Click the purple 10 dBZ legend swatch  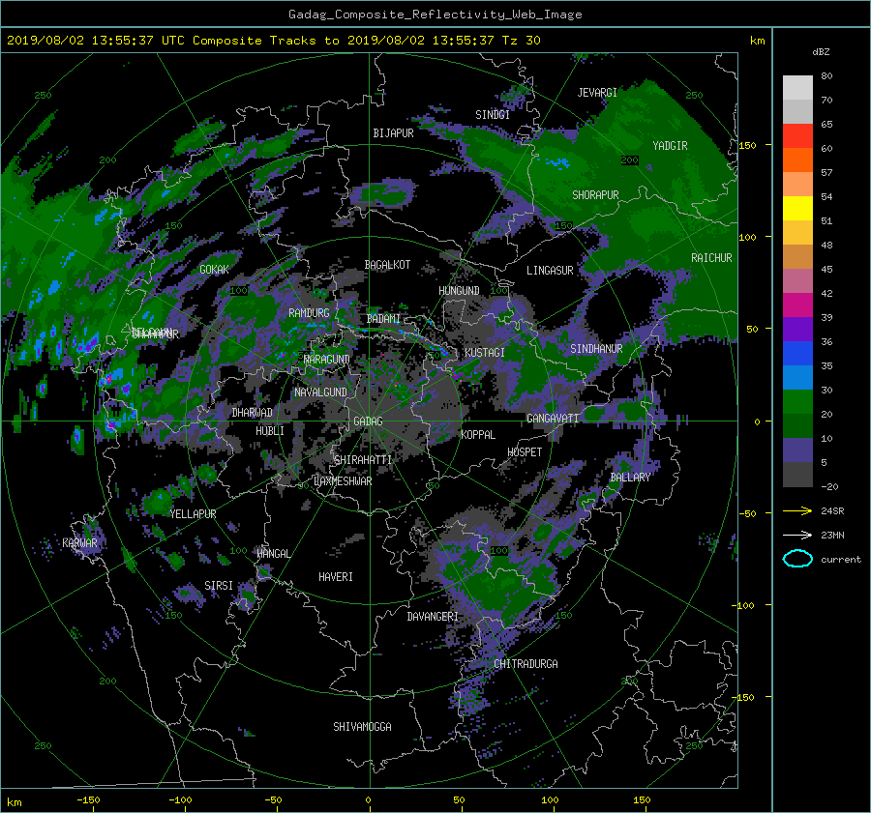pos(797,450)
